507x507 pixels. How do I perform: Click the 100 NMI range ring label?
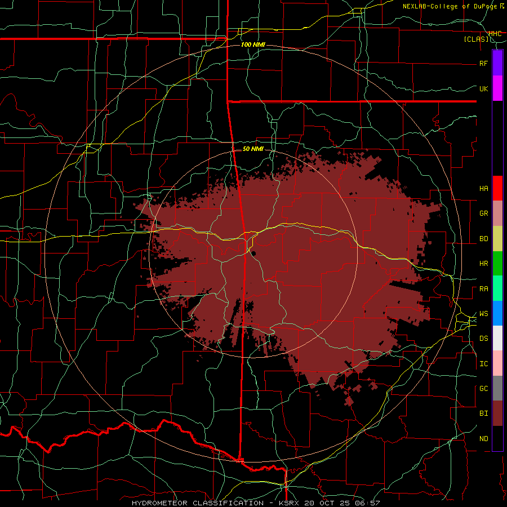pos(253,45)
